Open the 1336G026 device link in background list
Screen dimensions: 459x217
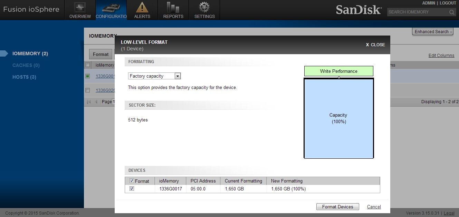[105, 90]
